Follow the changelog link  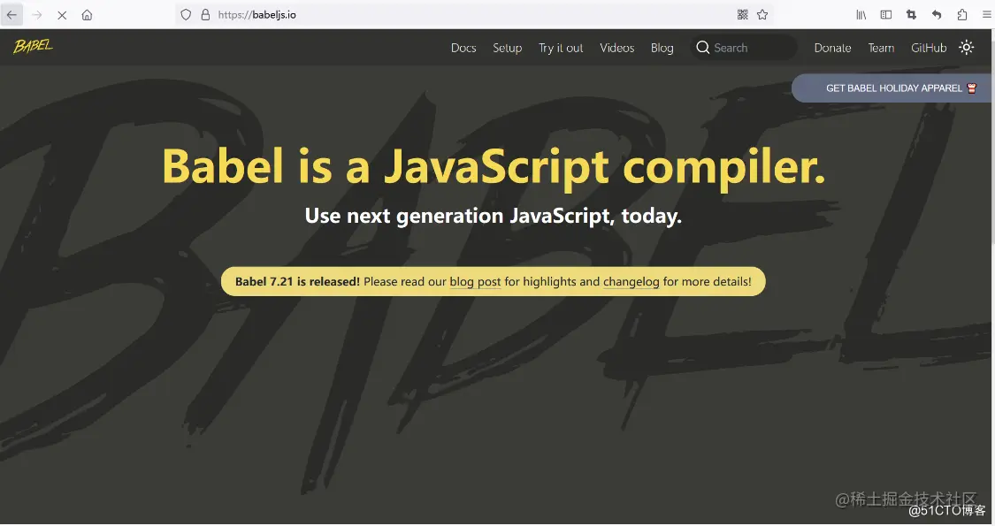631,282
